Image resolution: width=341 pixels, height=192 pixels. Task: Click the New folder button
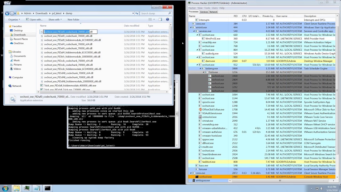(73, 19)
